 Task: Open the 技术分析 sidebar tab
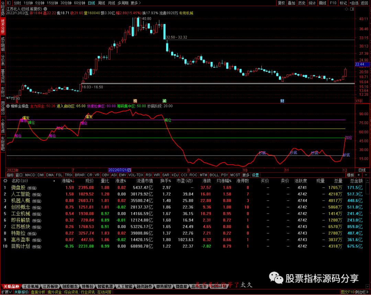[3, 26]
